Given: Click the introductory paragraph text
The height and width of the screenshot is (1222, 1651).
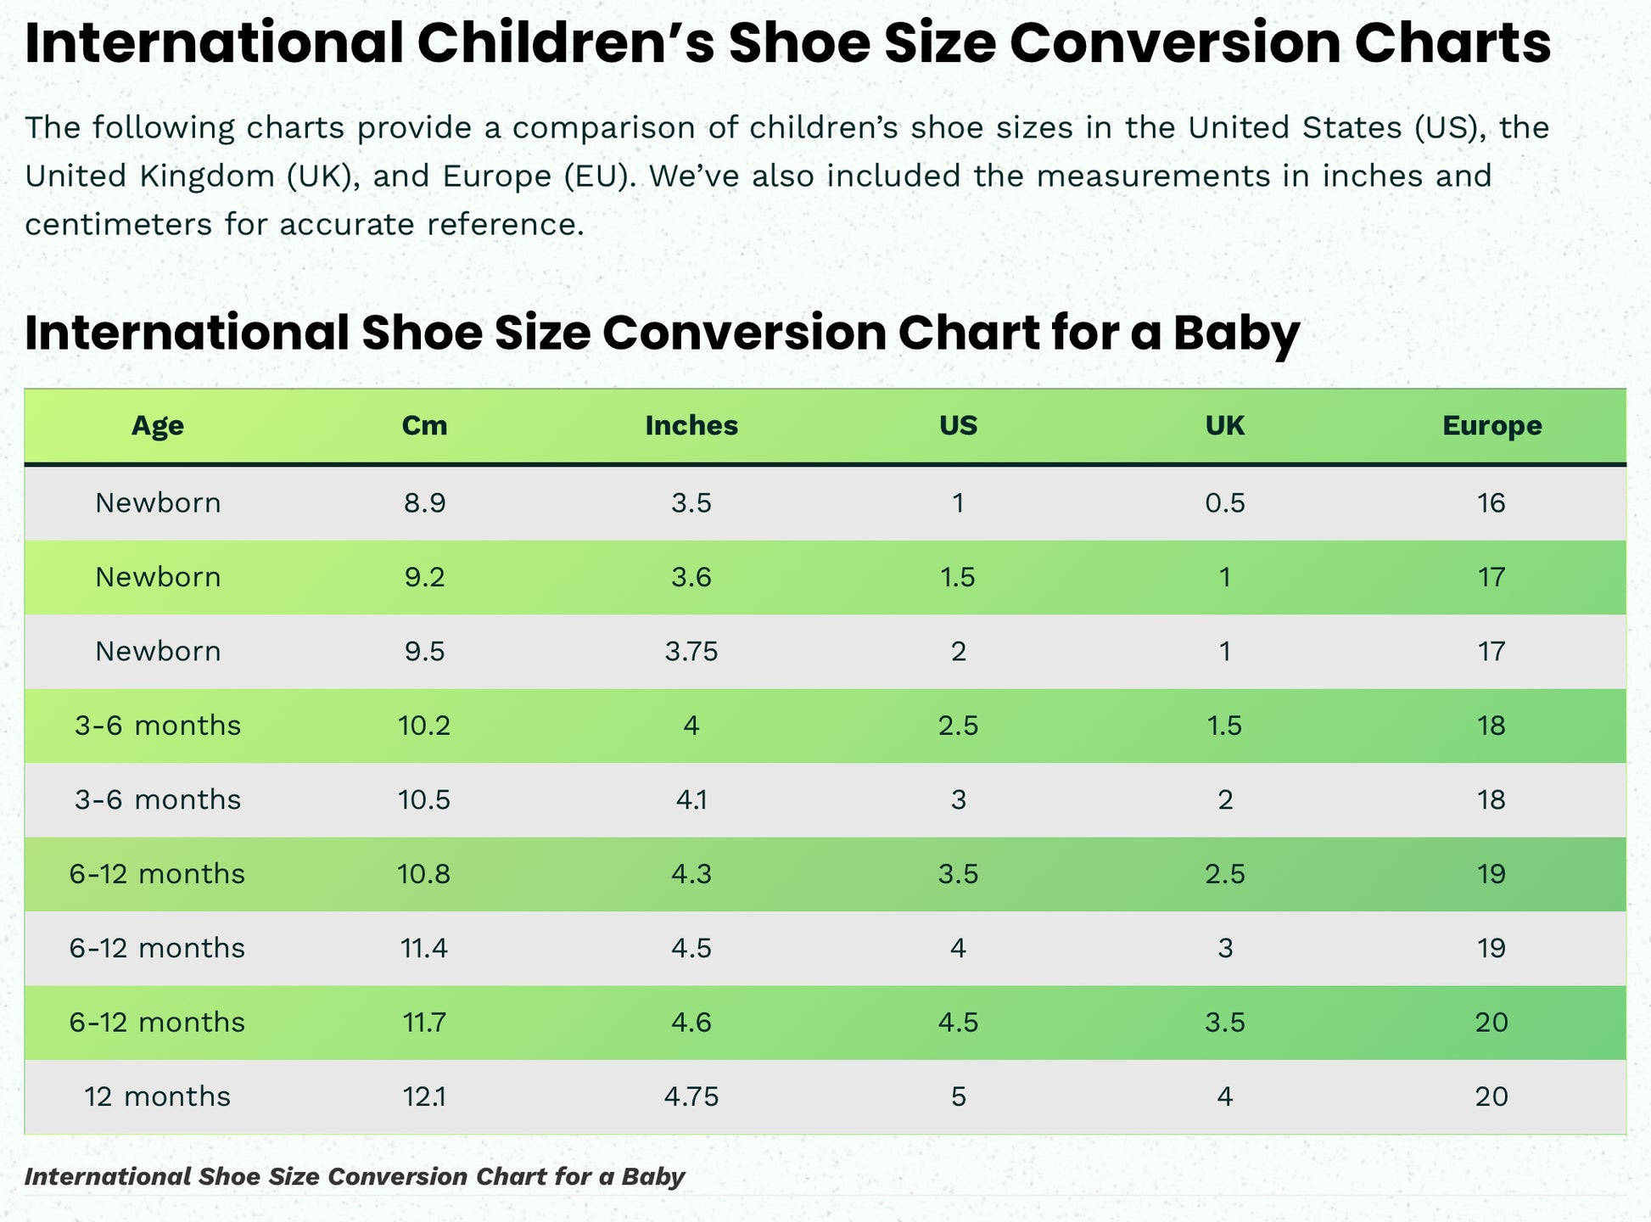Looking at the screenshot, I should [787, 176].
